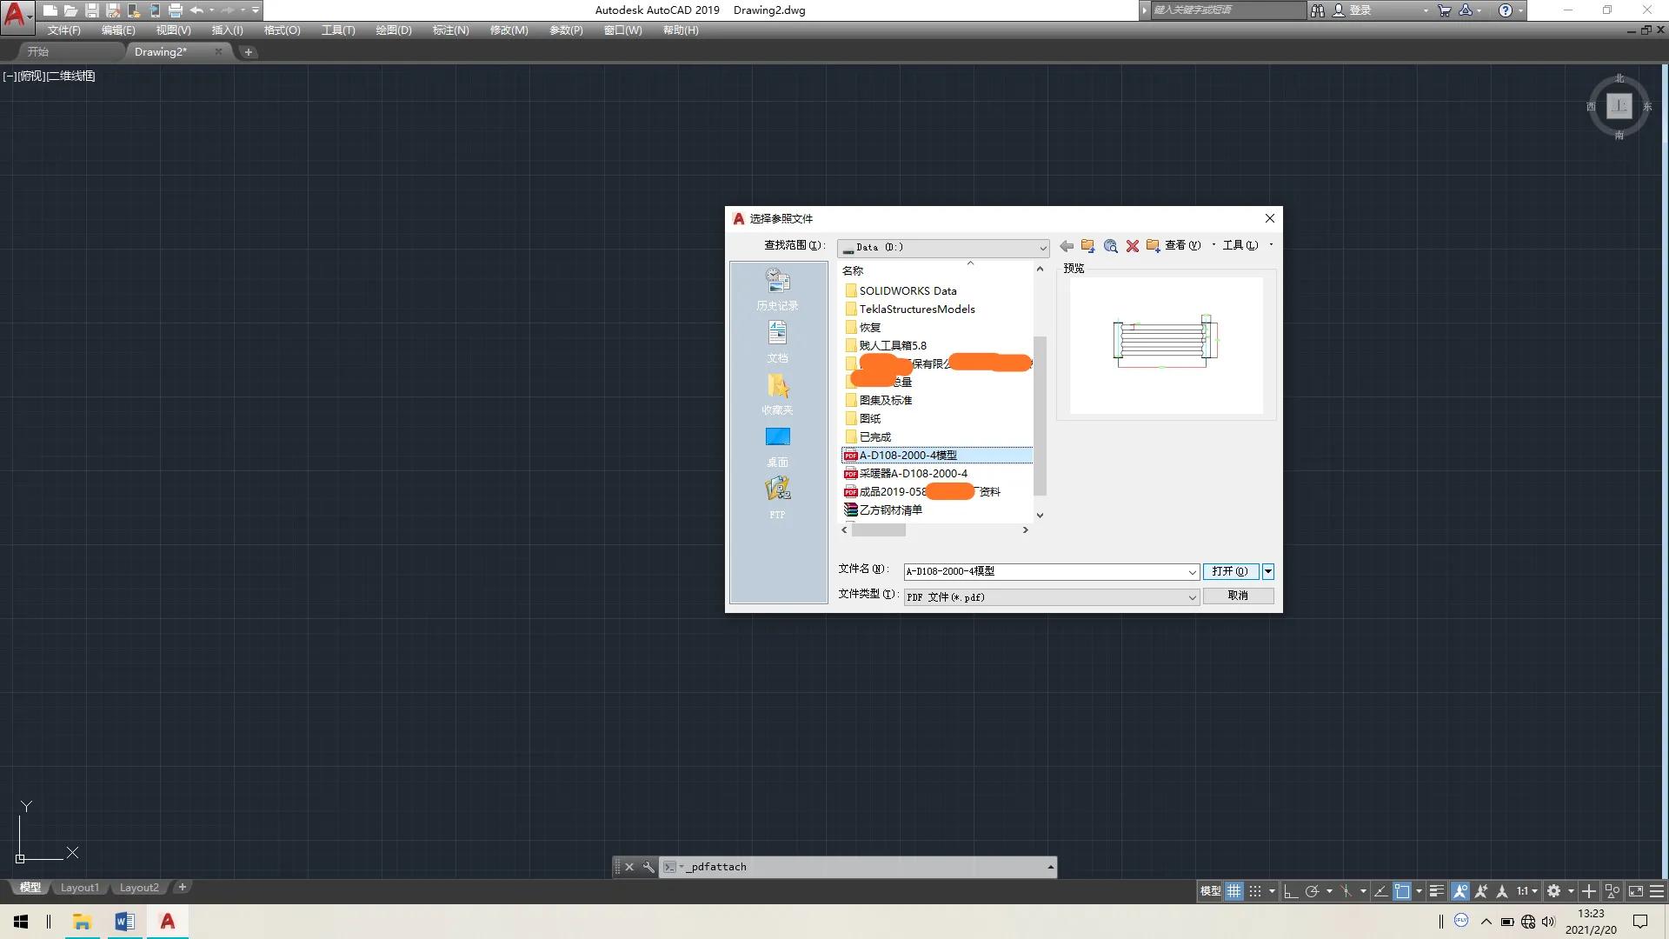
Task: Click the Save As icon in quick access toolbar
Action: tap(113, 10)
